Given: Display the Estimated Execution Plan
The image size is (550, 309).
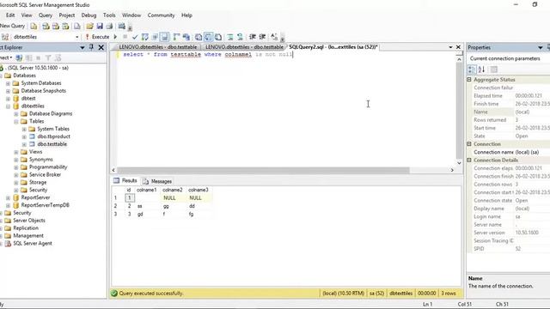Looking at the screenshot, I should click(145, 37).
